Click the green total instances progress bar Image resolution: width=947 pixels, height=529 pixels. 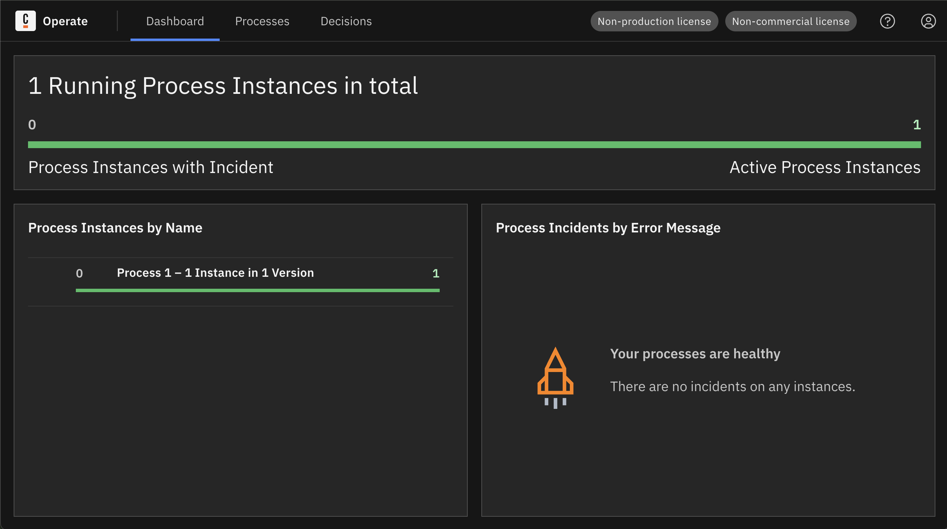[473, 145]
